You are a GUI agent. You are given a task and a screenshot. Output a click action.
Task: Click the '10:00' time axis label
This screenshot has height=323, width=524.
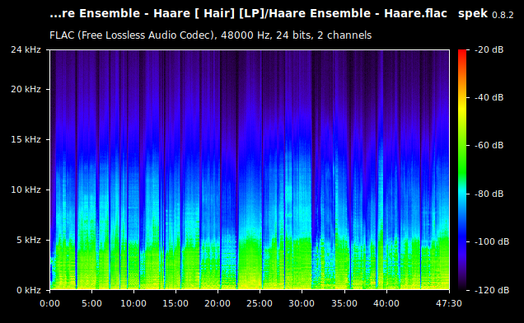(x=133, y=303)
